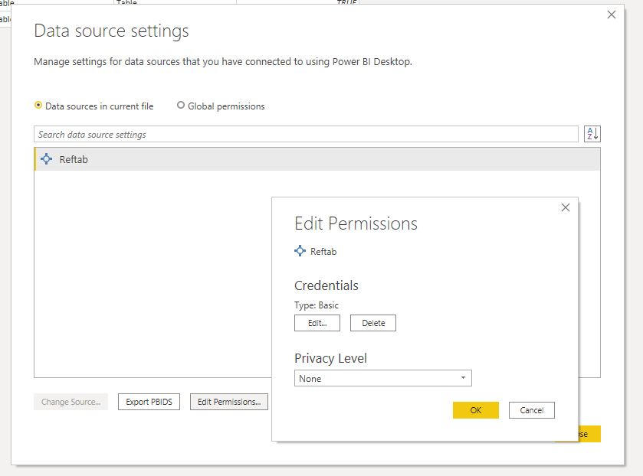
Task: Edit the Basic credentials
Action: pyautogui.click(x=317, y=322)
